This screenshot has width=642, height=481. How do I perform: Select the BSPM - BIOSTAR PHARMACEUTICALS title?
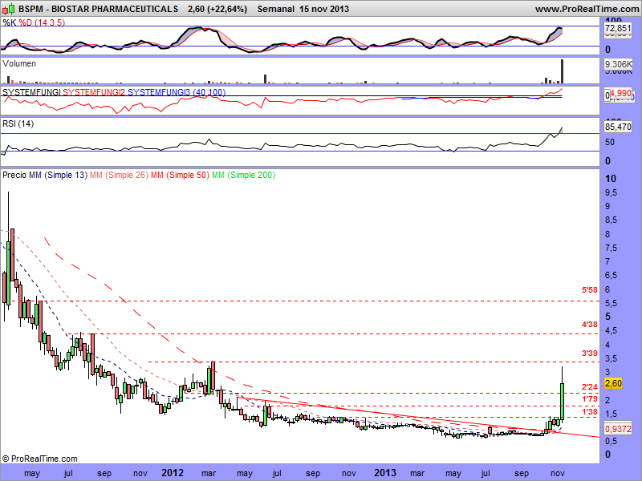click(99, 9)
